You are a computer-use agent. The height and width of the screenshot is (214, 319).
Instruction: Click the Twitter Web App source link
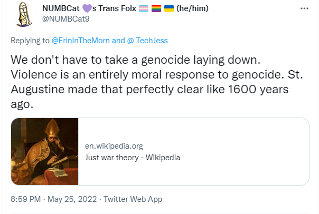pyautogui.click(x=133, y=199)
